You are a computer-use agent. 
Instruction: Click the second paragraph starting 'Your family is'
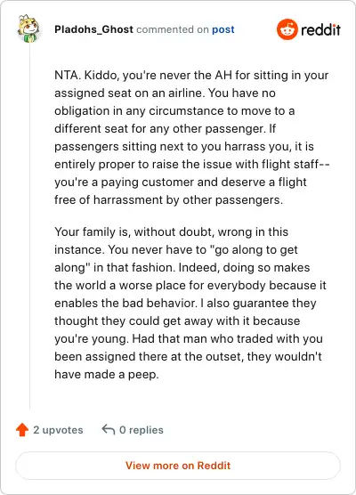190,303
